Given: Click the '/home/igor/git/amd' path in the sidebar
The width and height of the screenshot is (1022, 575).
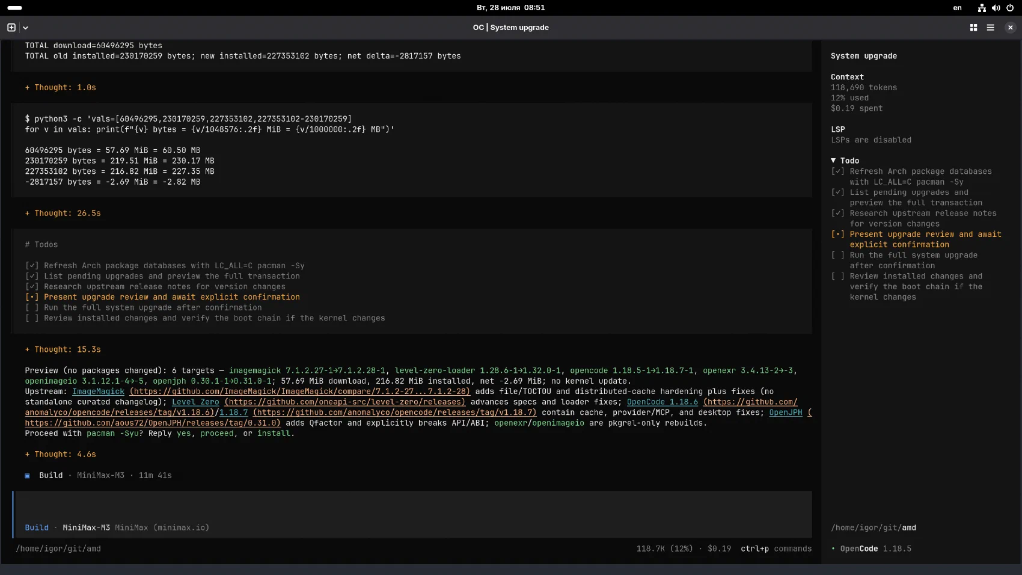Looking at the screenshot, I should click(874, 528).
